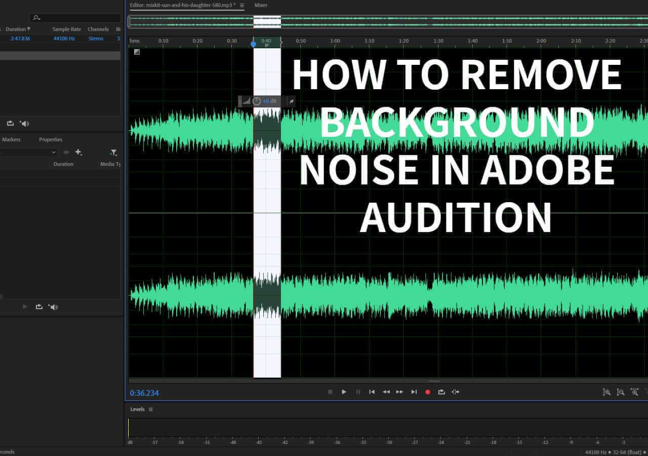Sort by the Duration column header
648x456 pixels.
click(x=18, y=29)
